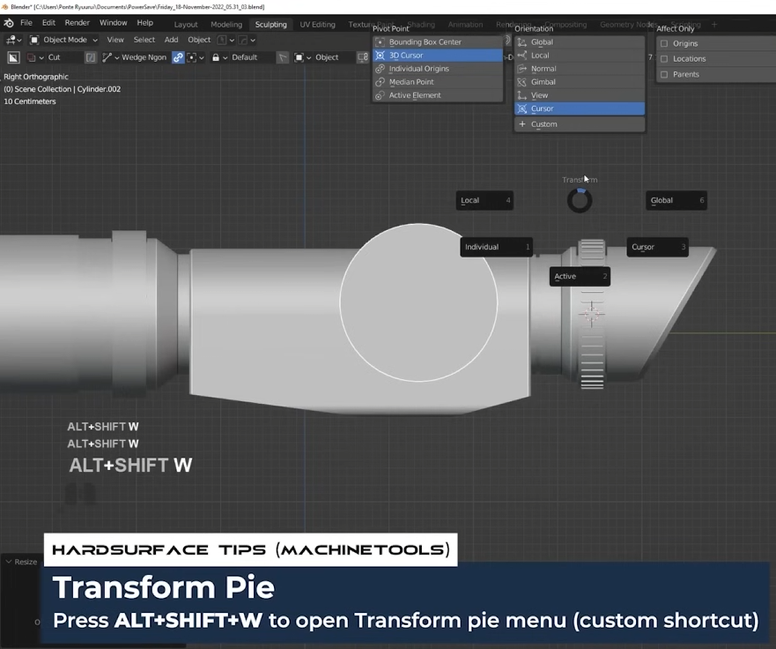Select Active Element pivot option
This screenshot has width=776, height=649.
tap(438, 95)
